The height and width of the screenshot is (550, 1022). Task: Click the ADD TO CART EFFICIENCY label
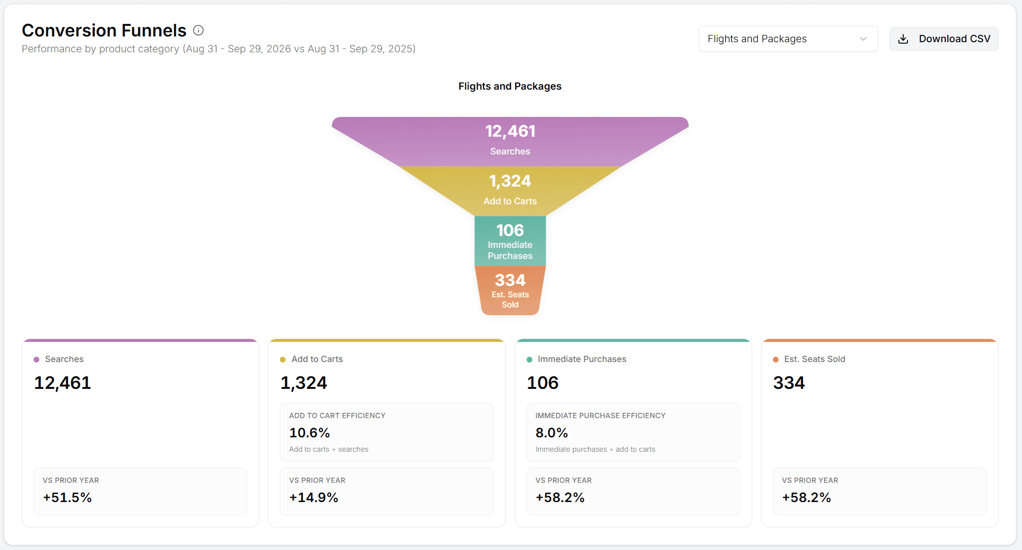tap(337, 416)
